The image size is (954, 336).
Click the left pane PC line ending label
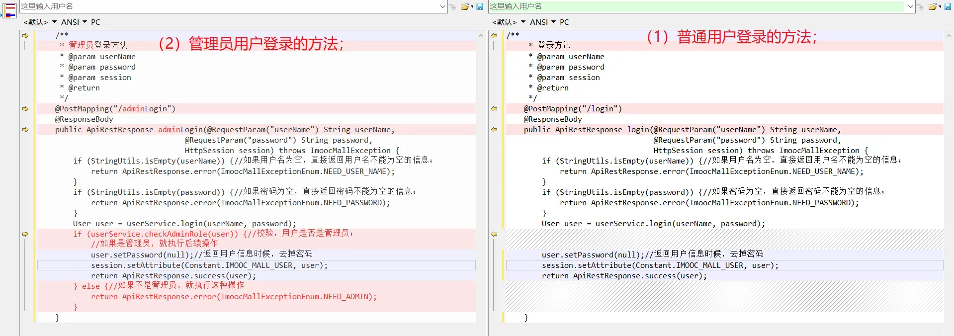point(95,22)
